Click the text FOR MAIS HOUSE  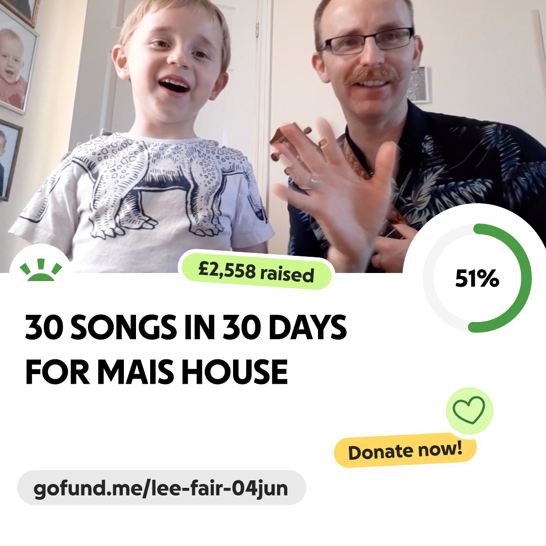157,372
